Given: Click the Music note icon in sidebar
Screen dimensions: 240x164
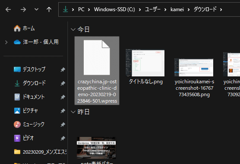Looking at the screenshot, I should coord(17,125).
